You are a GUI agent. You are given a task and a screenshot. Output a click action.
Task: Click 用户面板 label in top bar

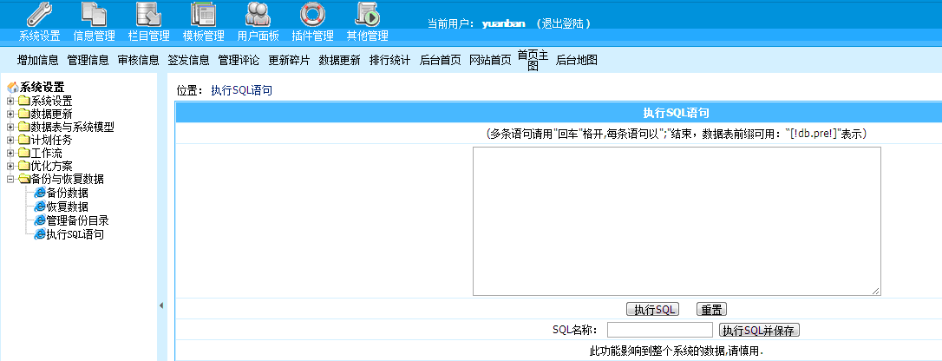[258, 36]
